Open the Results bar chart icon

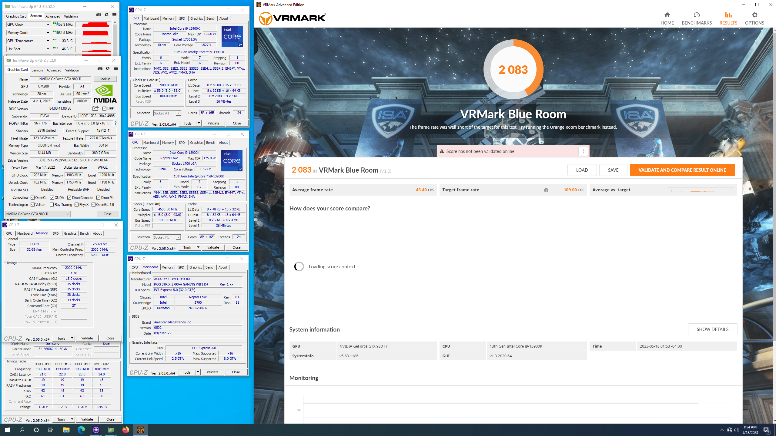coord(728,15)
